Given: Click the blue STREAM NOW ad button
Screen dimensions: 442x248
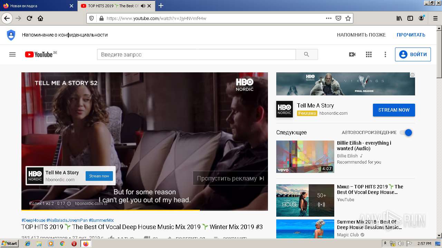Looking at the screenshot, I should click(394, 110).
